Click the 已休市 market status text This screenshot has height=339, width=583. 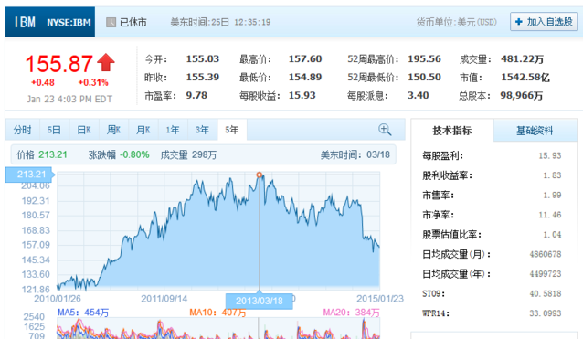tap(133, 22)
